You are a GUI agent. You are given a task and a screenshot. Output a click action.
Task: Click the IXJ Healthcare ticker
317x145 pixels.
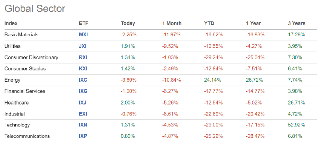click(82, 103)
